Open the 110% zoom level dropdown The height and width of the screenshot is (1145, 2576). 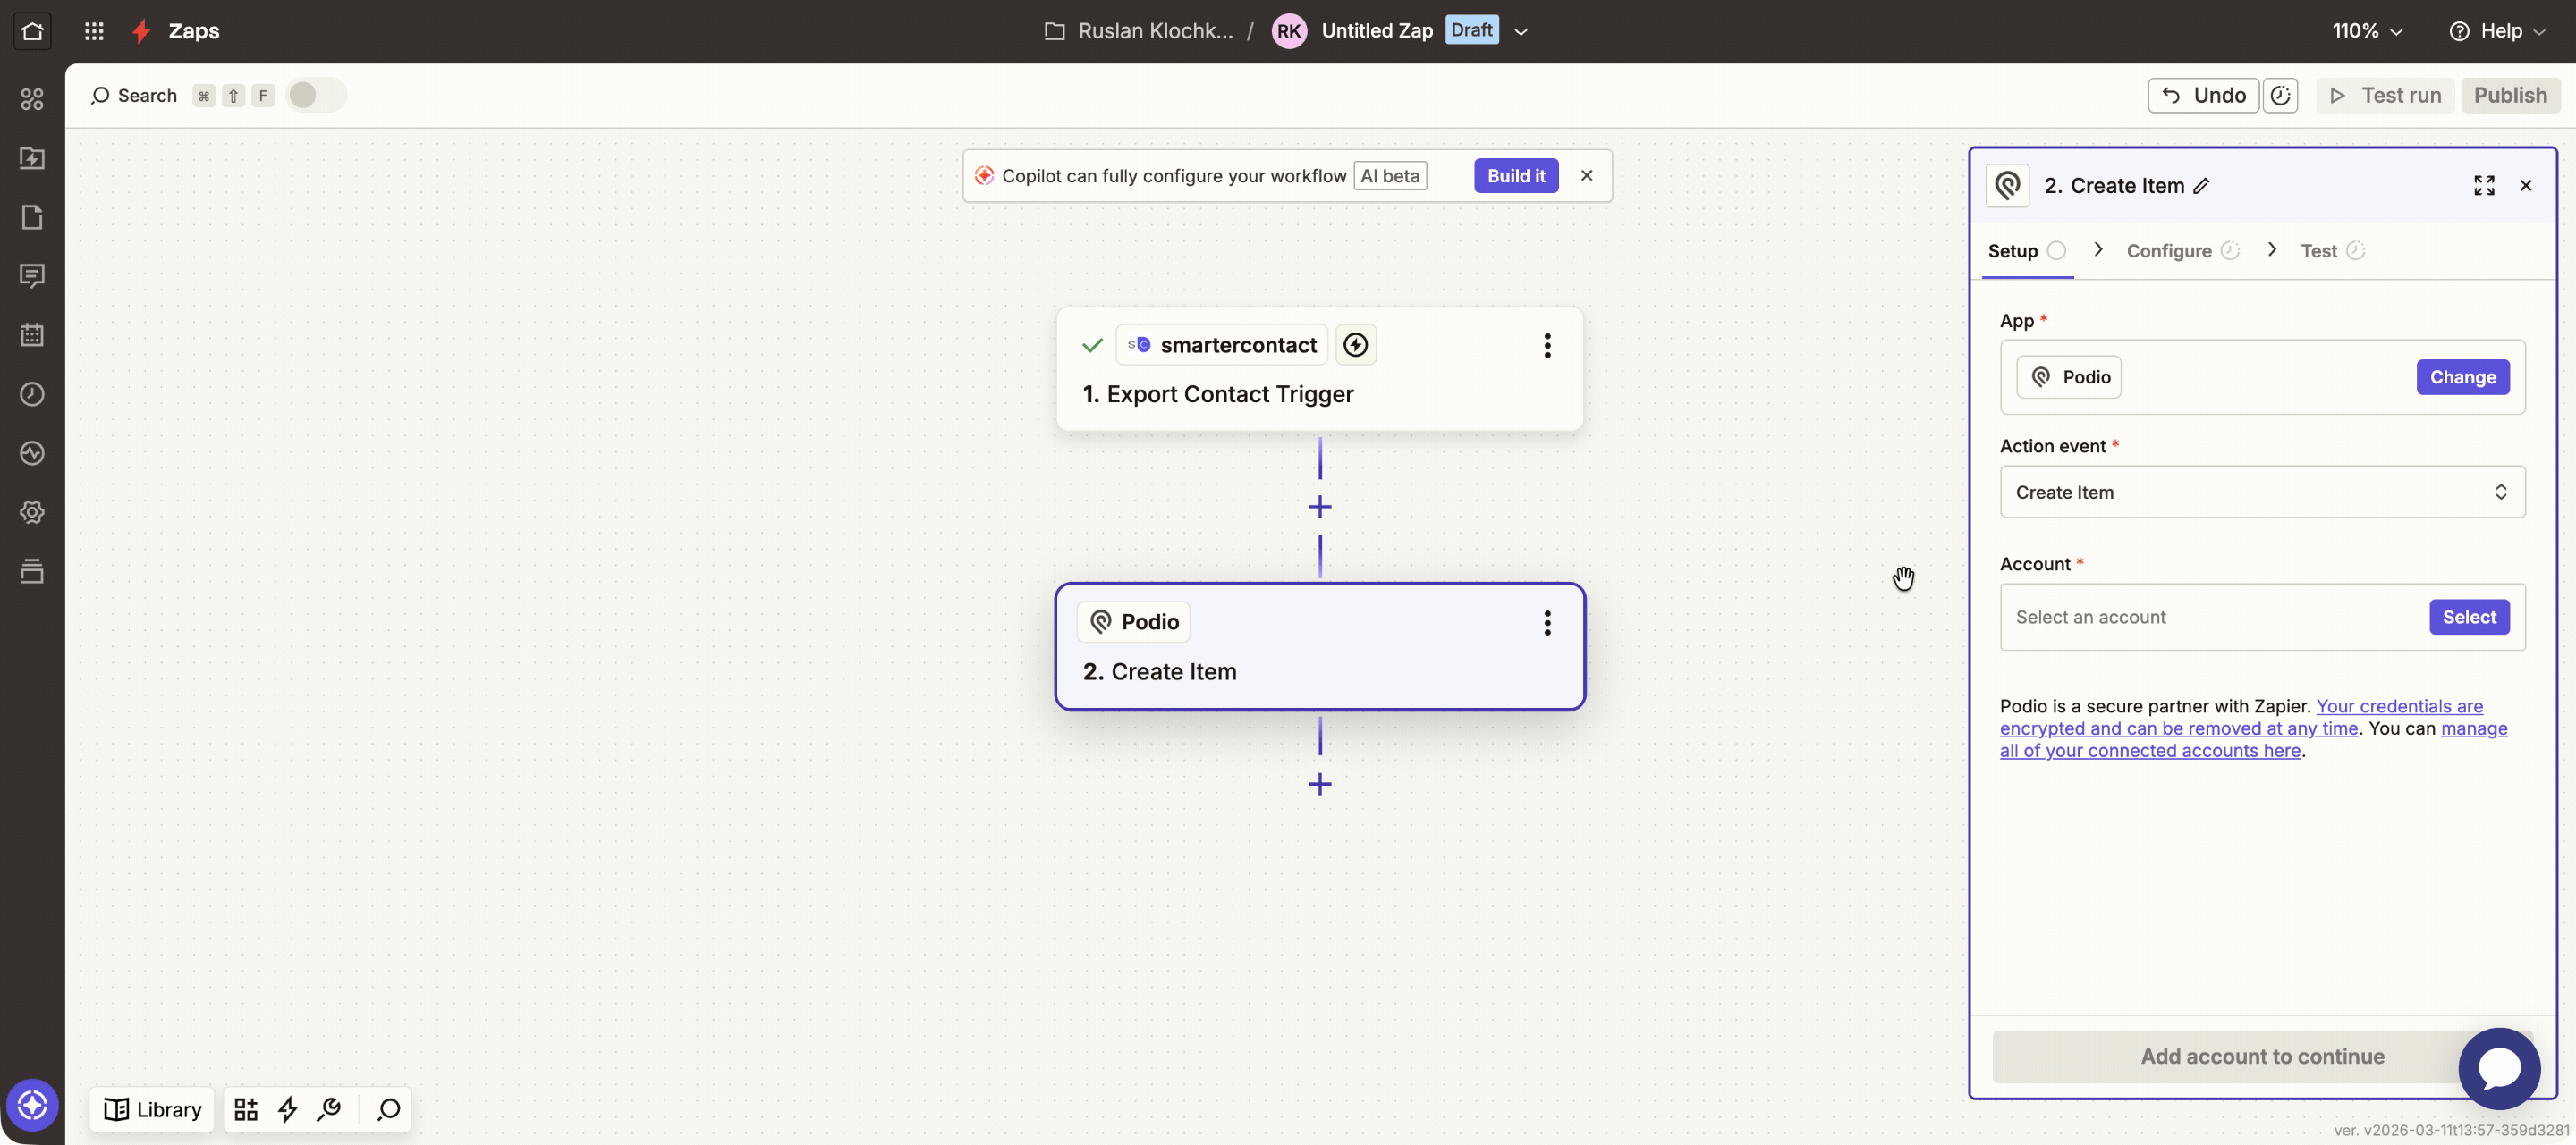click(2368, 31)
